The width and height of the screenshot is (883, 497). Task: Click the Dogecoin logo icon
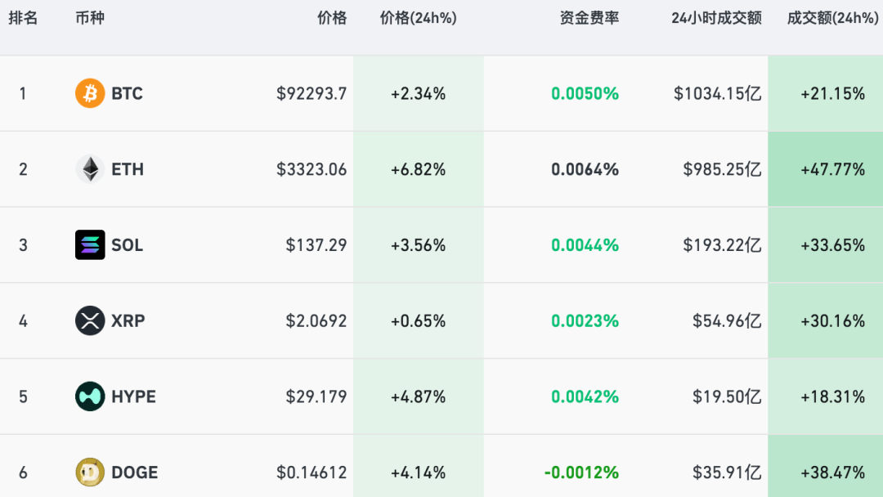90,472
